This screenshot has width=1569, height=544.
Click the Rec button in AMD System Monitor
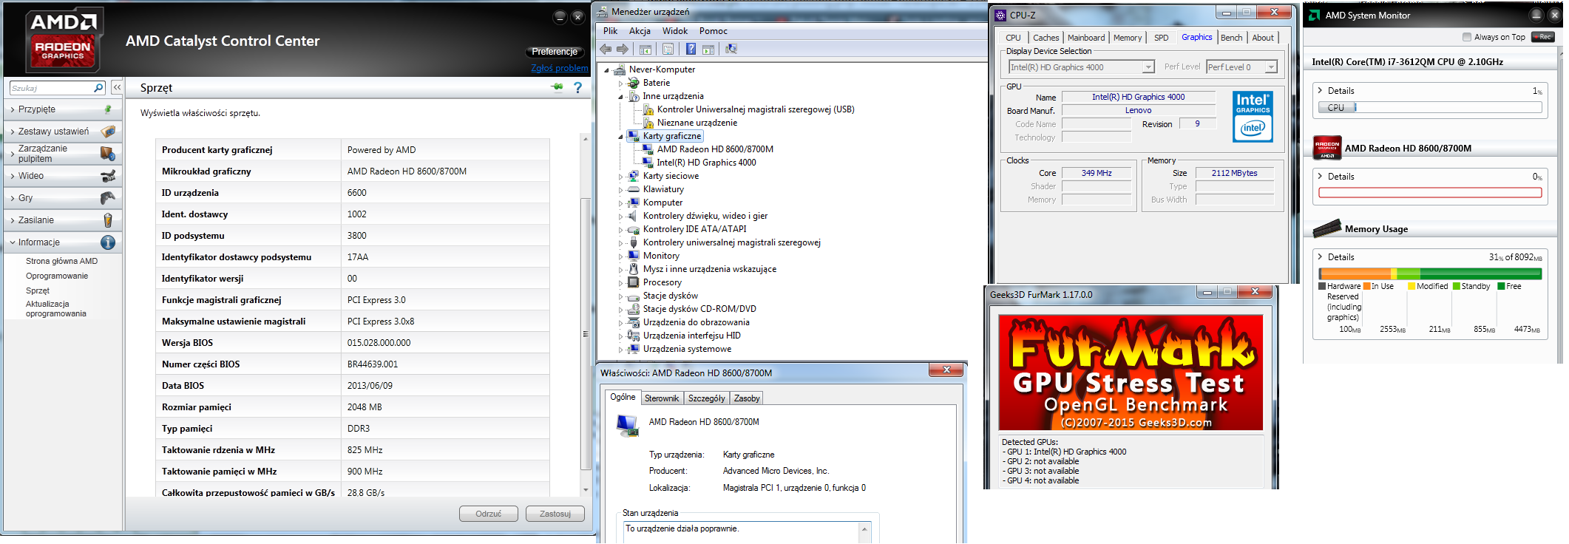[1543, 37]
